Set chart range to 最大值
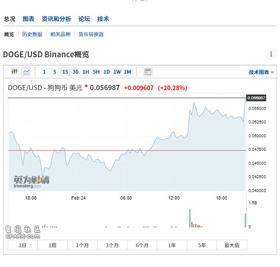Image resolution: width=280 pixels, height=267 pixels. coord(232,245)
